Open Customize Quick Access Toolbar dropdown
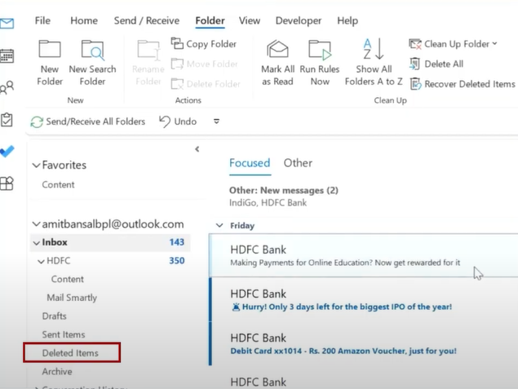Image resolution: width=518 pixels, height=389 pixels. click(x=216, y=122)
